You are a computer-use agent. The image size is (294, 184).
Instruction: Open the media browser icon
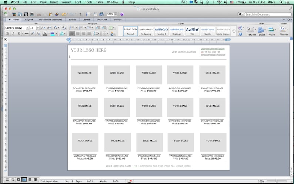(x=101, y=14)
